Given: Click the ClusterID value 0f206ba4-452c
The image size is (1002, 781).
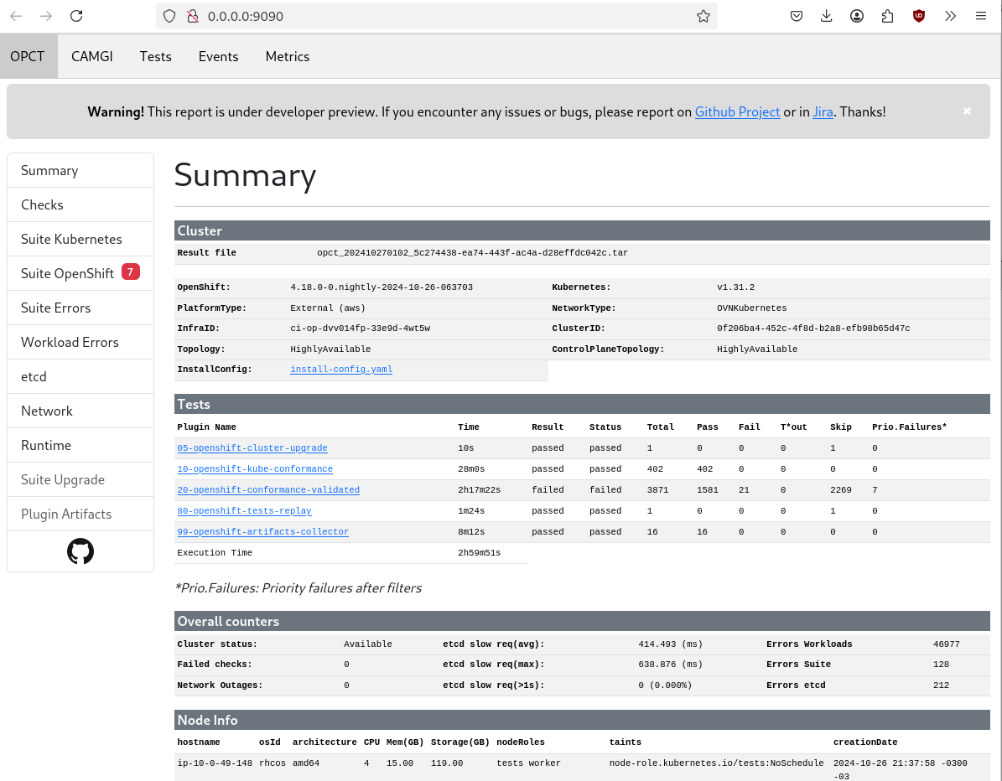Looking at the screenshot, I should 813,328.
